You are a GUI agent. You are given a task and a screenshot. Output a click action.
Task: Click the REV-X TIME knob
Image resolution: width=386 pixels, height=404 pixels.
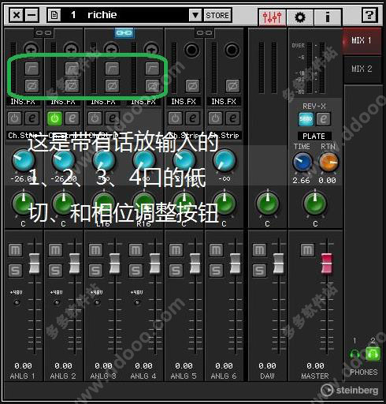point(302,162)
